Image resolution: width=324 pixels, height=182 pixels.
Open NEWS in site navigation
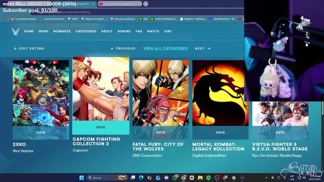pos(44,31)
